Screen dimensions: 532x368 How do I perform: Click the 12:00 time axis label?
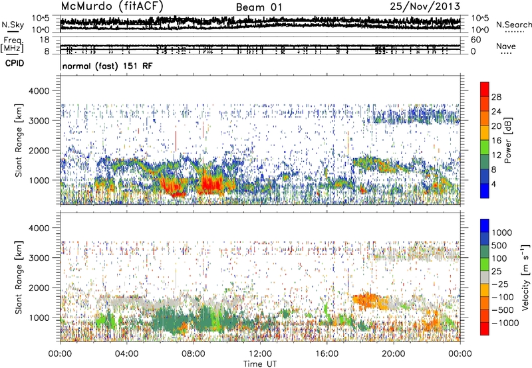(260, 354)
